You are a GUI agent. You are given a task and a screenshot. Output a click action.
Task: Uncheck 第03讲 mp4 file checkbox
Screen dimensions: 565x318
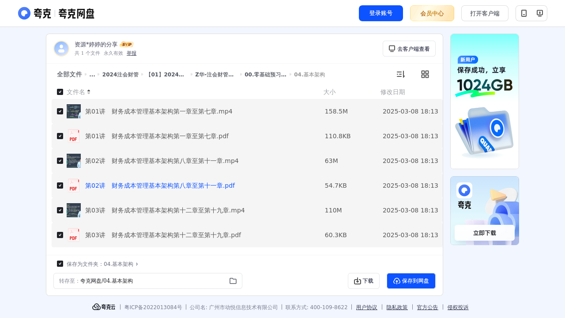coord(60,210)
